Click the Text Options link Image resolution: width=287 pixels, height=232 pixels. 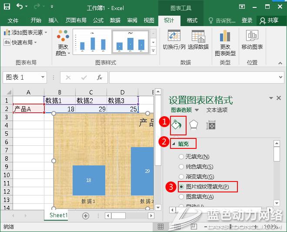(x=217, y=110)
